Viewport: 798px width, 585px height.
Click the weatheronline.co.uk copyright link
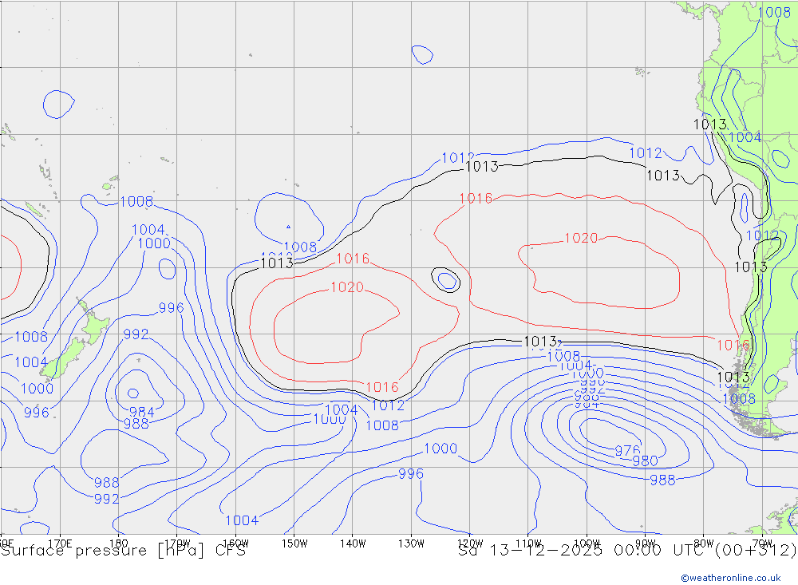[x=730, y=577]
